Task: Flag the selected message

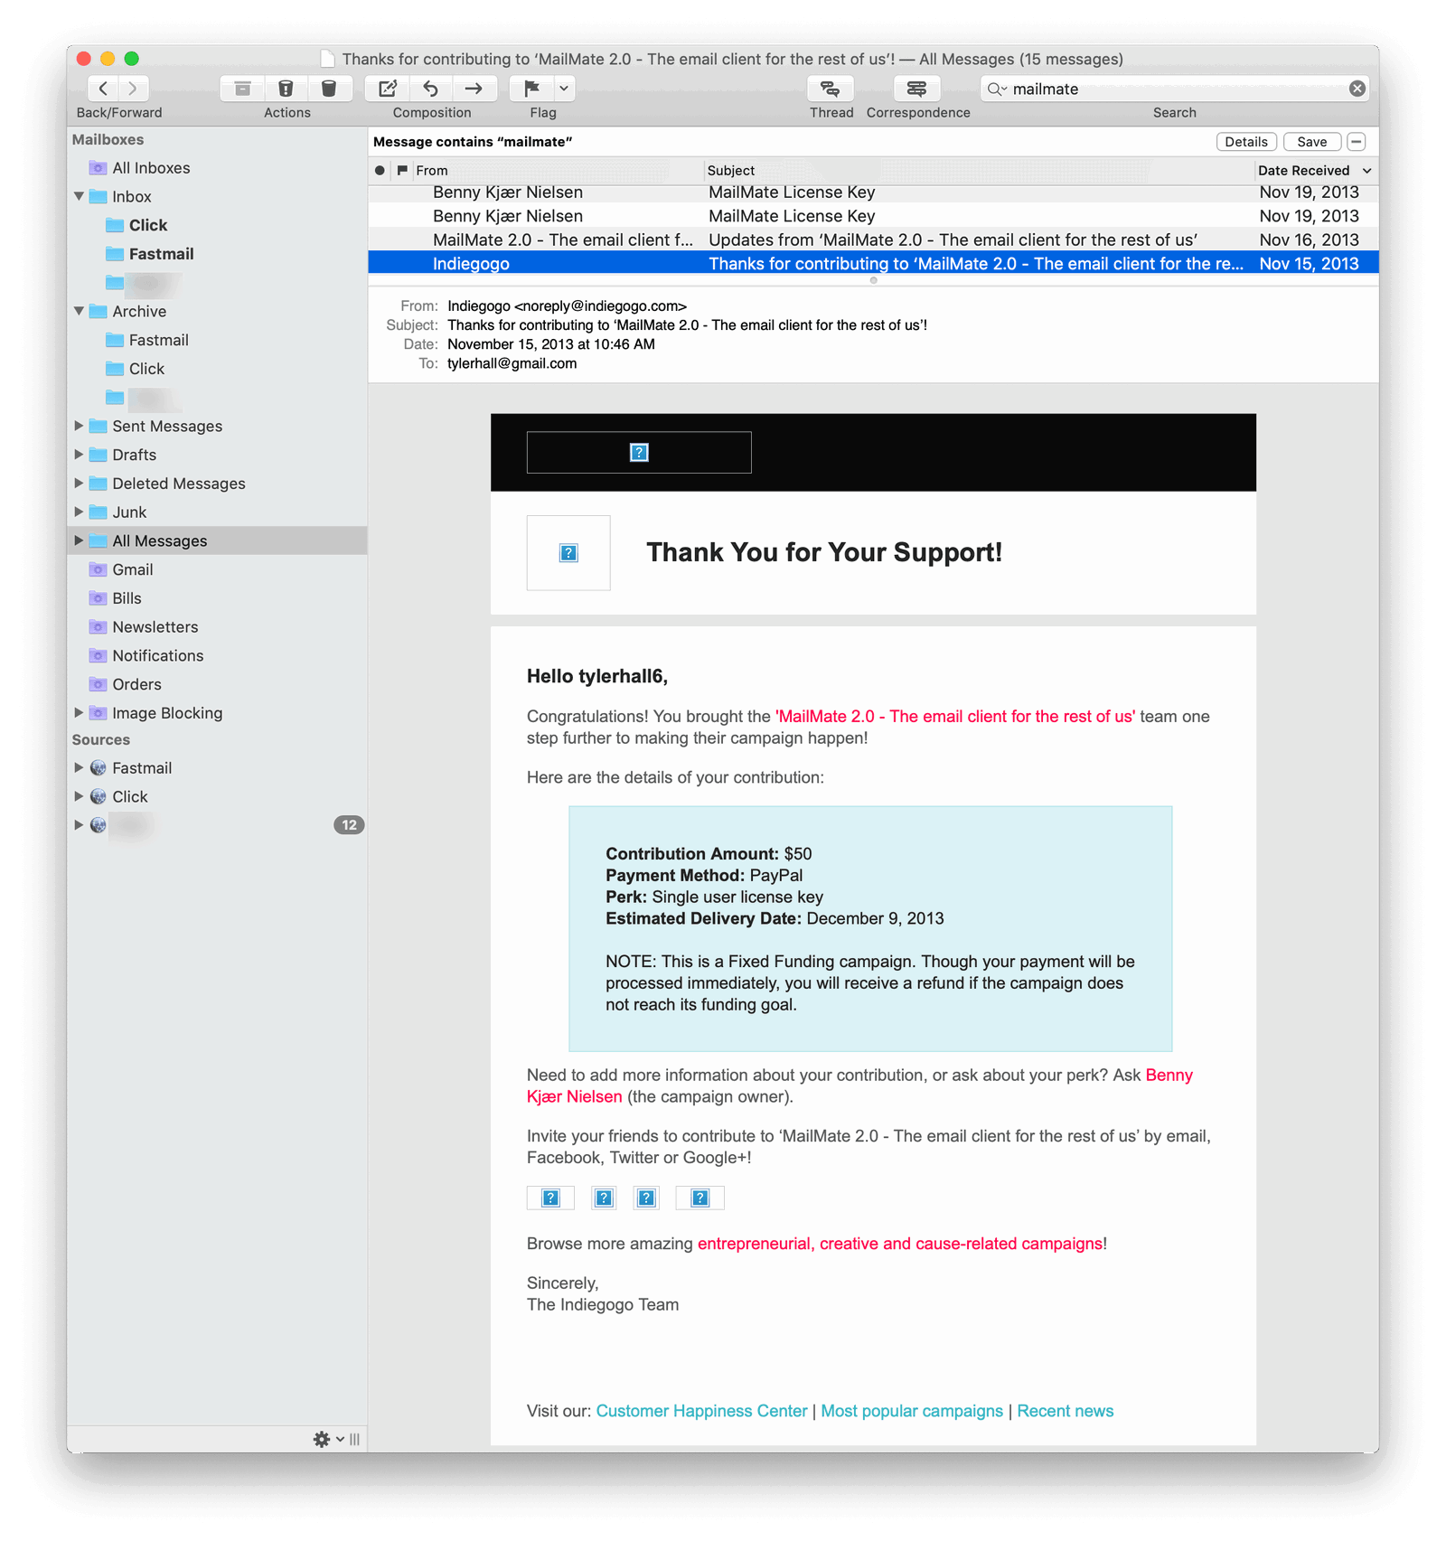Action: click(531, 88)
